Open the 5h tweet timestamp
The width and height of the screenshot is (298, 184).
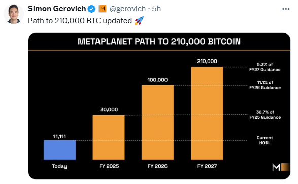pos(156,9)
